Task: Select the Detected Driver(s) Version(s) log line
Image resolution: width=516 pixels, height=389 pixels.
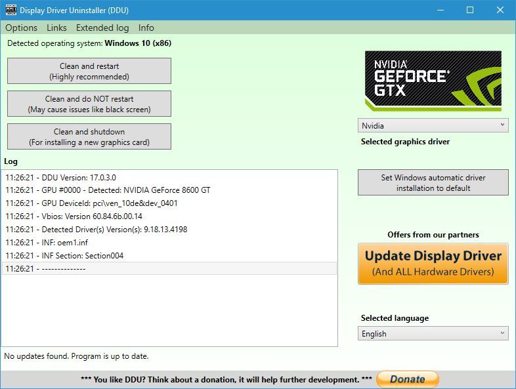Action: click(169, 230)
